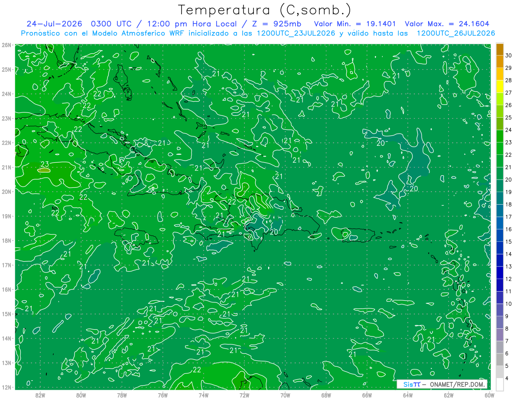Click the purple legend swatch between 8 and 9

[x=500, y=322]
